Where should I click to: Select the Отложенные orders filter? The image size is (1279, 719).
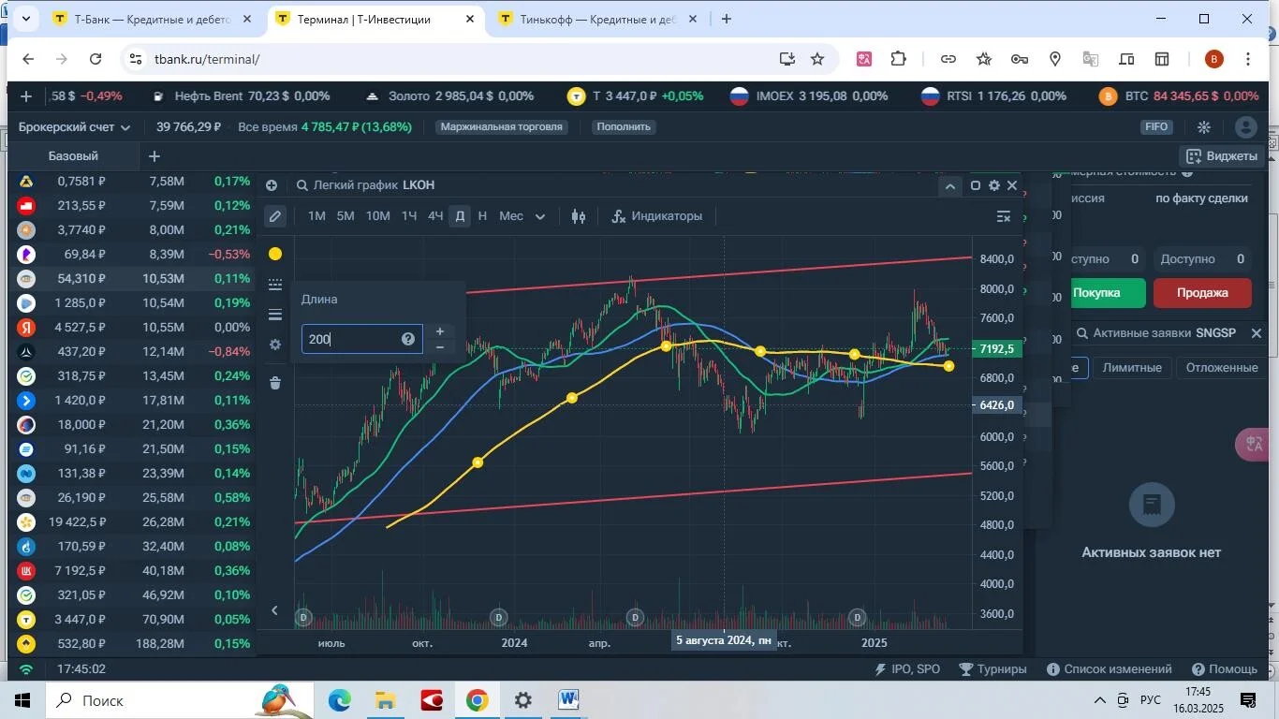tap(1222, 368)
